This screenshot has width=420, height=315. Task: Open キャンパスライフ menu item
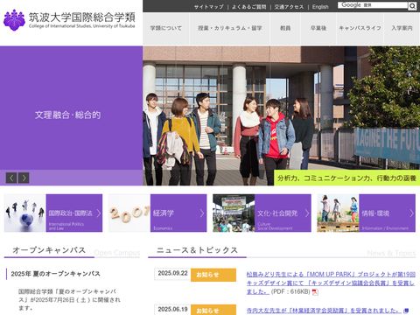360,28
